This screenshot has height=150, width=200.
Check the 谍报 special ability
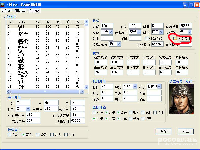(66, 134)
